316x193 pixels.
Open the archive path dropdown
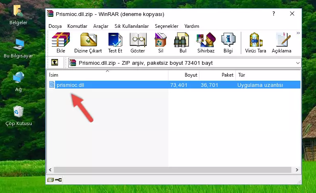[298, 63]
